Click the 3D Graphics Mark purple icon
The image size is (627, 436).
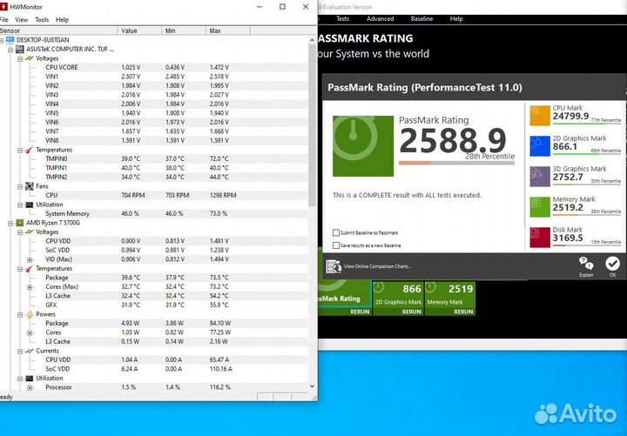pos(540,177)
